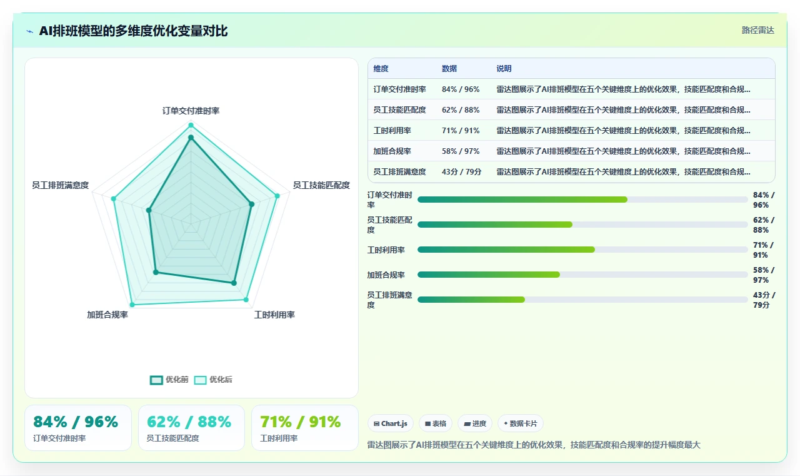The height and width of the screenshot is (476, 800).
Task: Select the 工时利用率 progress bar
Action: click(582, 250)
